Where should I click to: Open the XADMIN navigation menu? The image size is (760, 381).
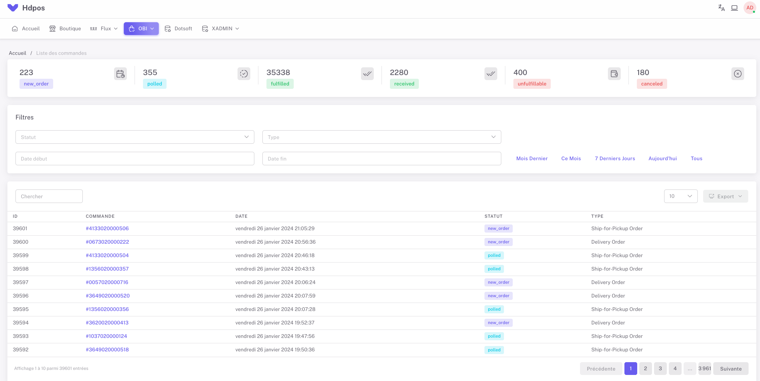(221, 29)
